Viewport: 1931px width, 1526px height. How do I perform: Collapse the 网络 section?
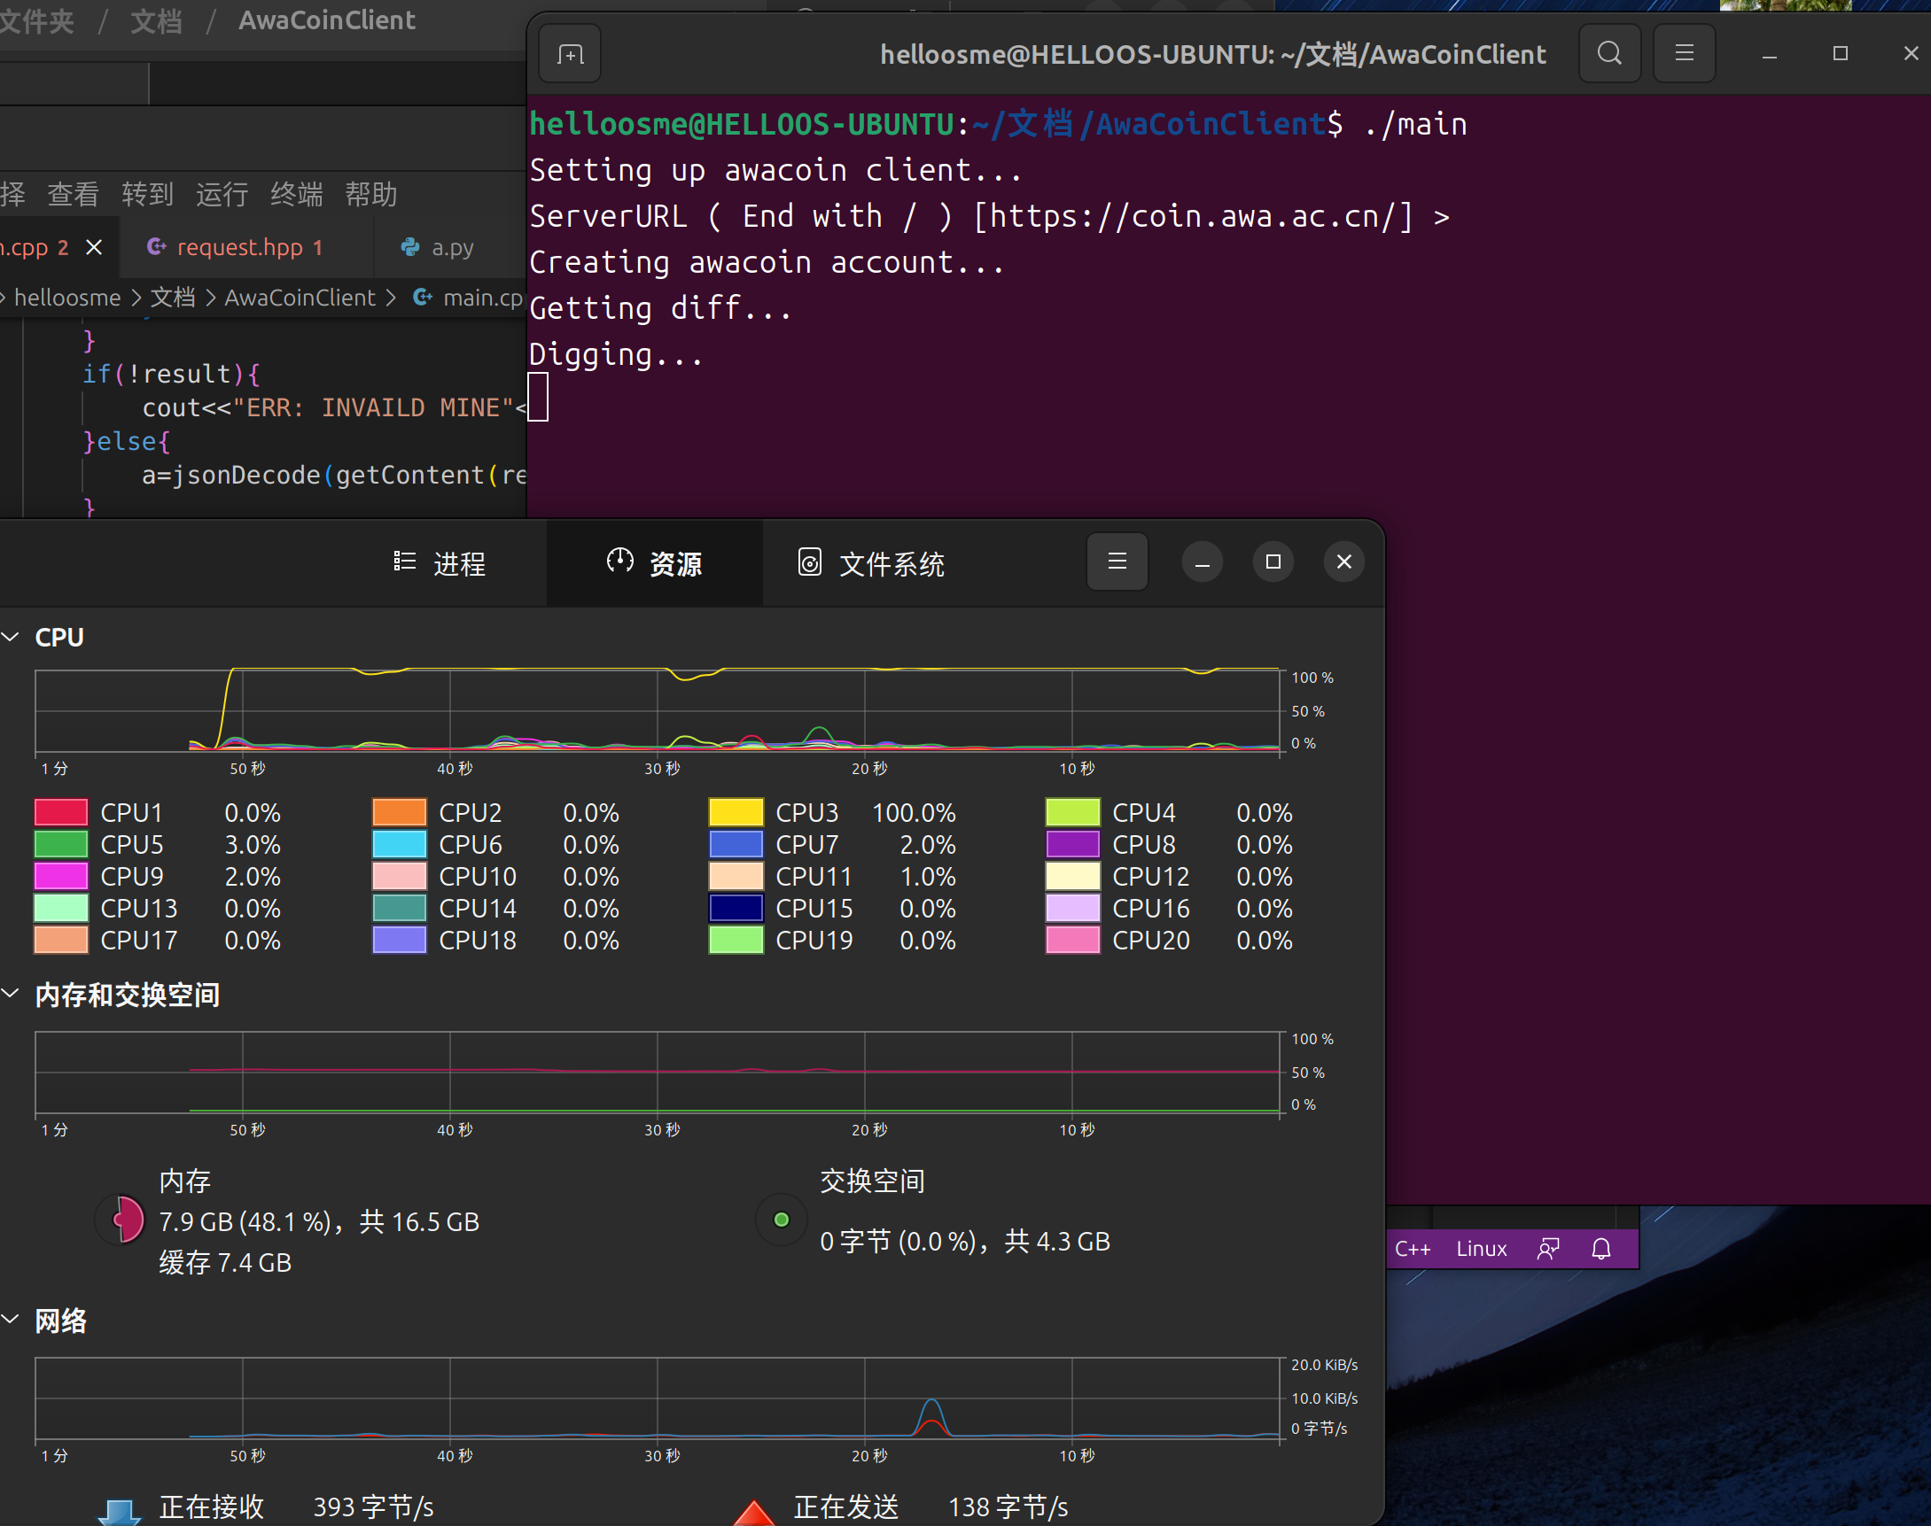click(12, 1320)
